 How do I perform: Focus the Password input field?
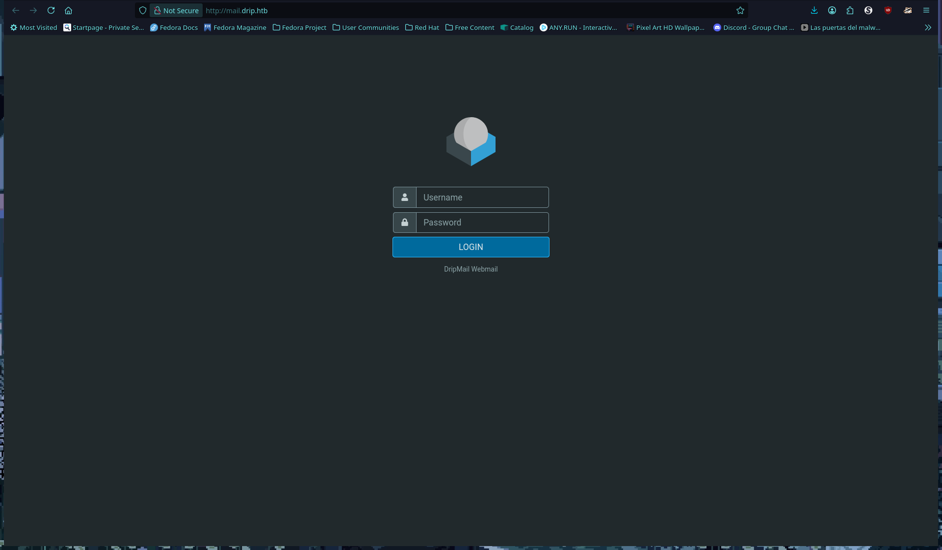point(482,223)
